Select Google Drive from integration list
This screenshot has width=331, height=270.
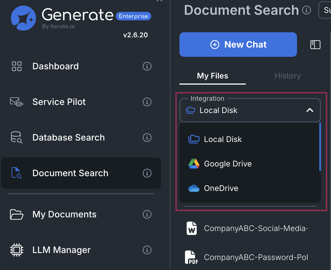tap(228, 164)
